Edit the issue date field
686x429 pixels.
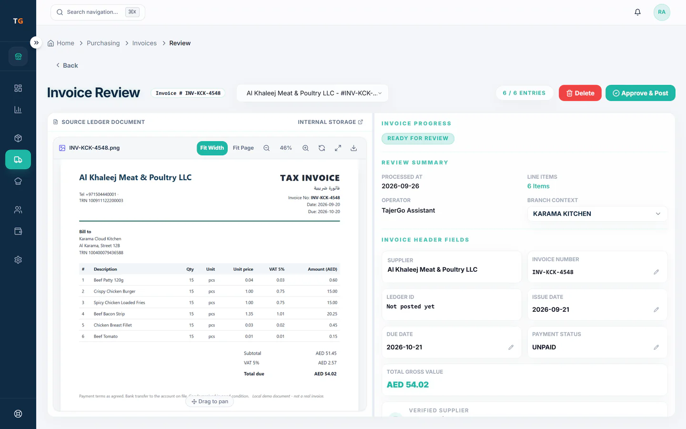point(656,310)
